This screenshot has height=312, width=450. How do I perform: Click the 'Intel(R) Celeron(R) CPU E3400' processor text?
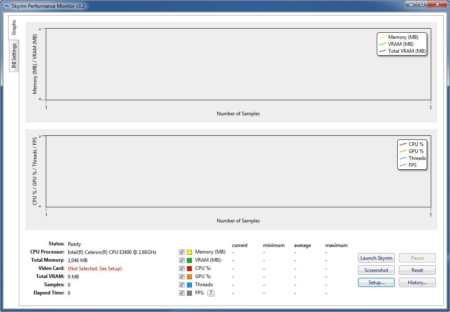(112, 252)
